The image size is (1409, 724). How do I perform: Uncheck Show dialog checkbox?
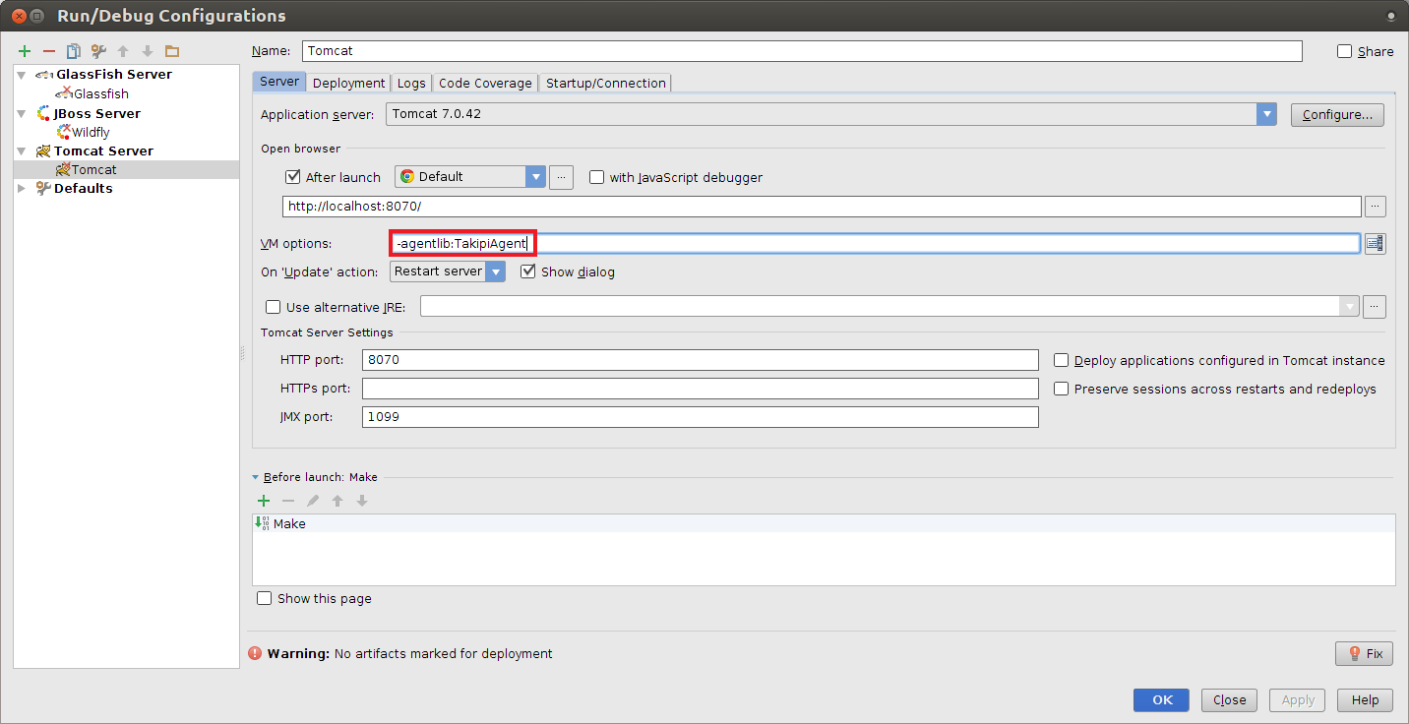pos(528,271)
